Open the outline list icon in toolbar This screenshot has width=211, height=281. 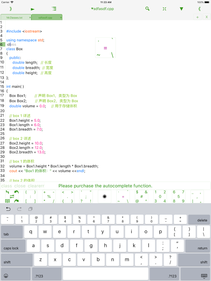[54, 9]
